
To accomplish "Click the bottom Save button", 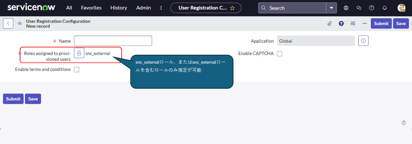I will (x=33, y=99).
